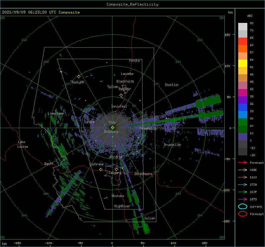
Task: Click the Okotoks label
Action: point(118,196)
